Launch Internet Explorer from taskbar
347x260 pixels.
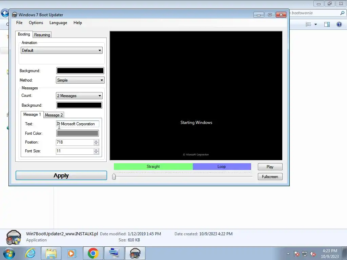coord(30,253)
